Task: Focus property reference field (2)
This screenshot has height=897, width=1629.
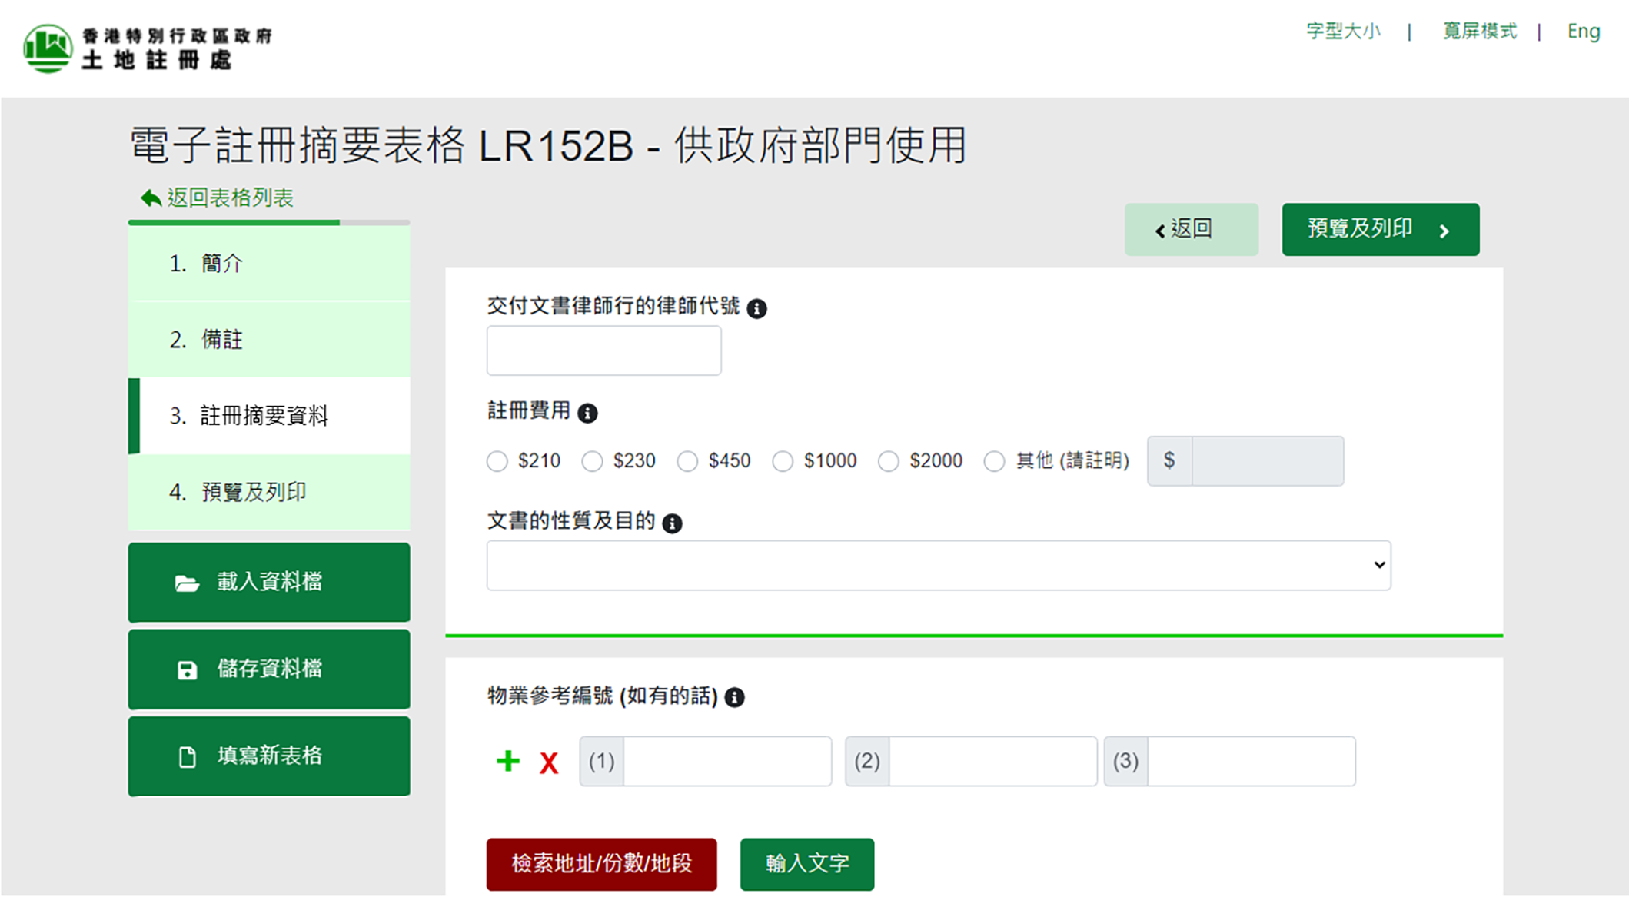Action: (x=993, y=761)
